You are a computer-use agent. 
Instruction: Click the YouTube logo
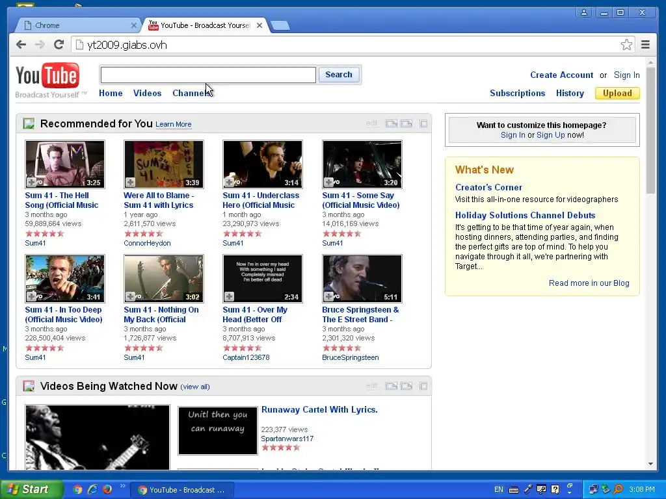coord(47,75)
